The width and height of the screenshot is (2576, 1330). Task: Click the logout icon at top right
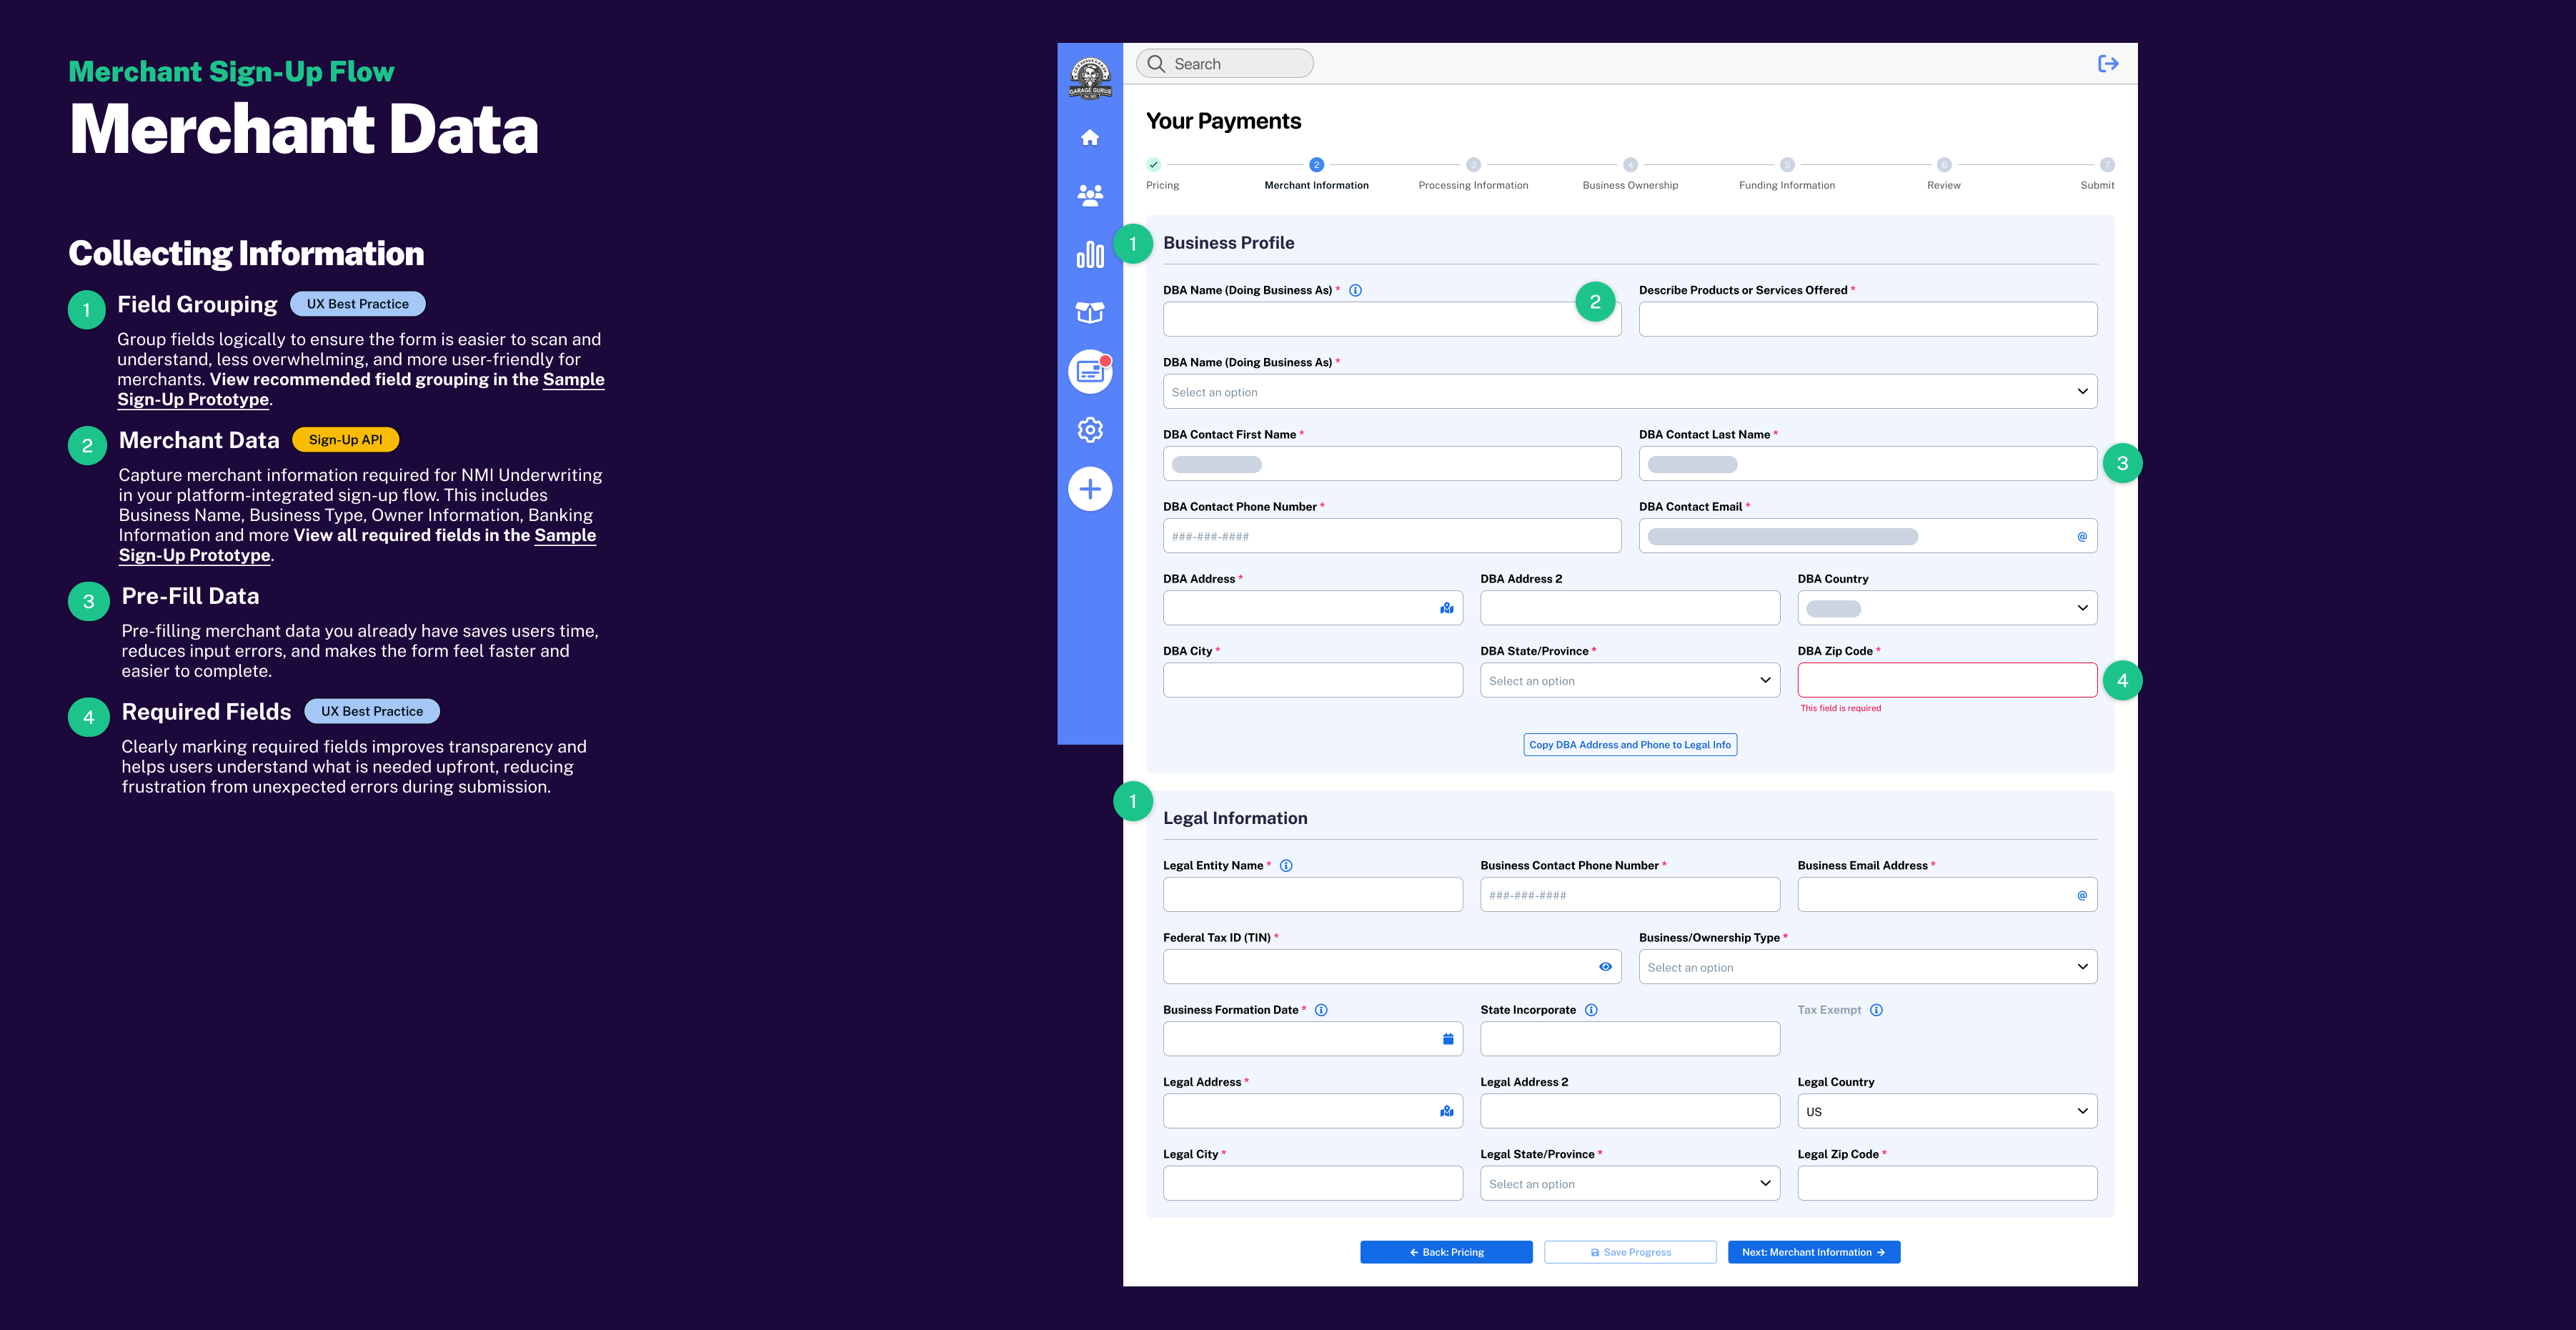tap(2108, 64)
